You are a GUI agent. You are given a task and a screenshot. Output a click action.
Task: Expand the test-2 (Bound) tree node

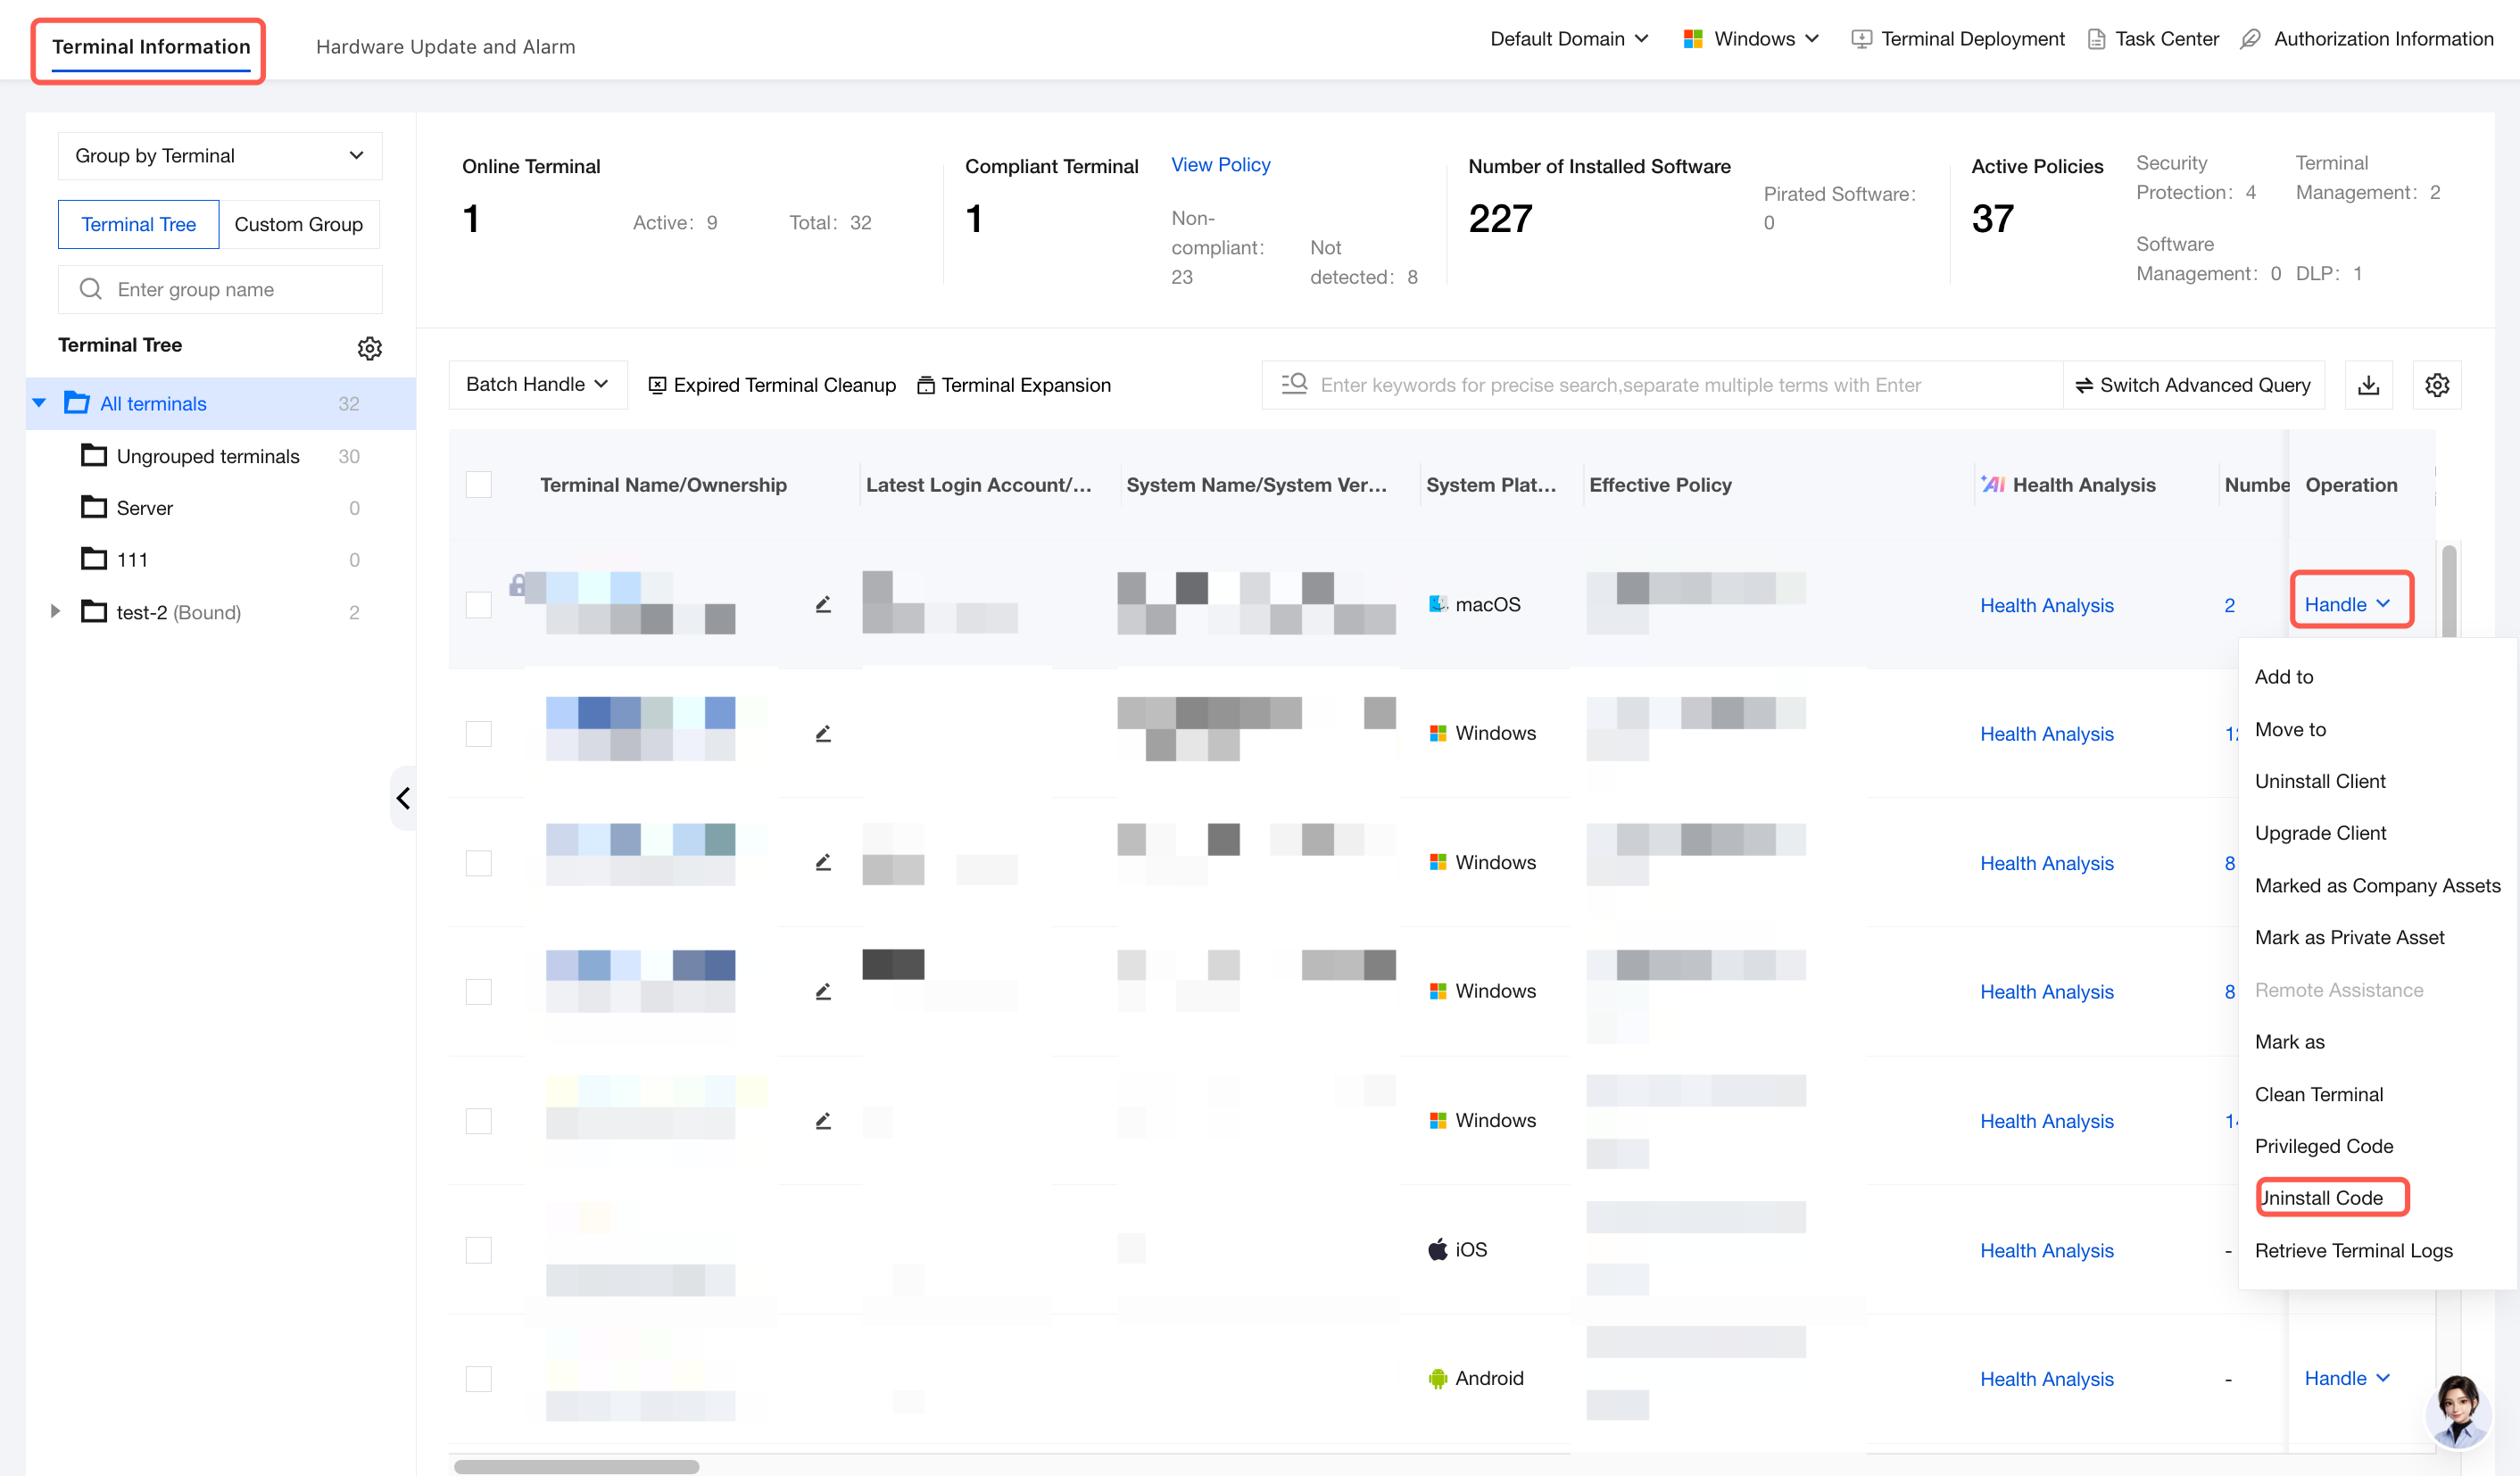click(55, 611)
